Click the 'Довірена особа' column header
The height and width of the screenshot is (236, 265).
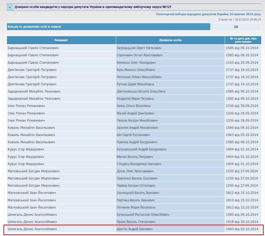[x=170, y=40]
